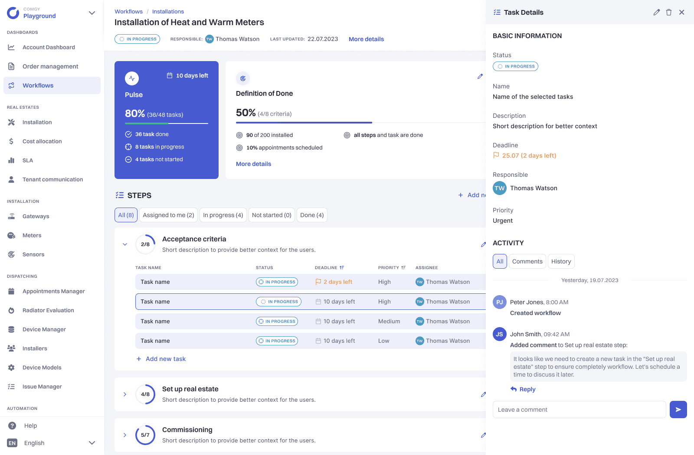Click workflow In Progress badge in header
This screenshot has height=455, width=694.
click(137, 39)
